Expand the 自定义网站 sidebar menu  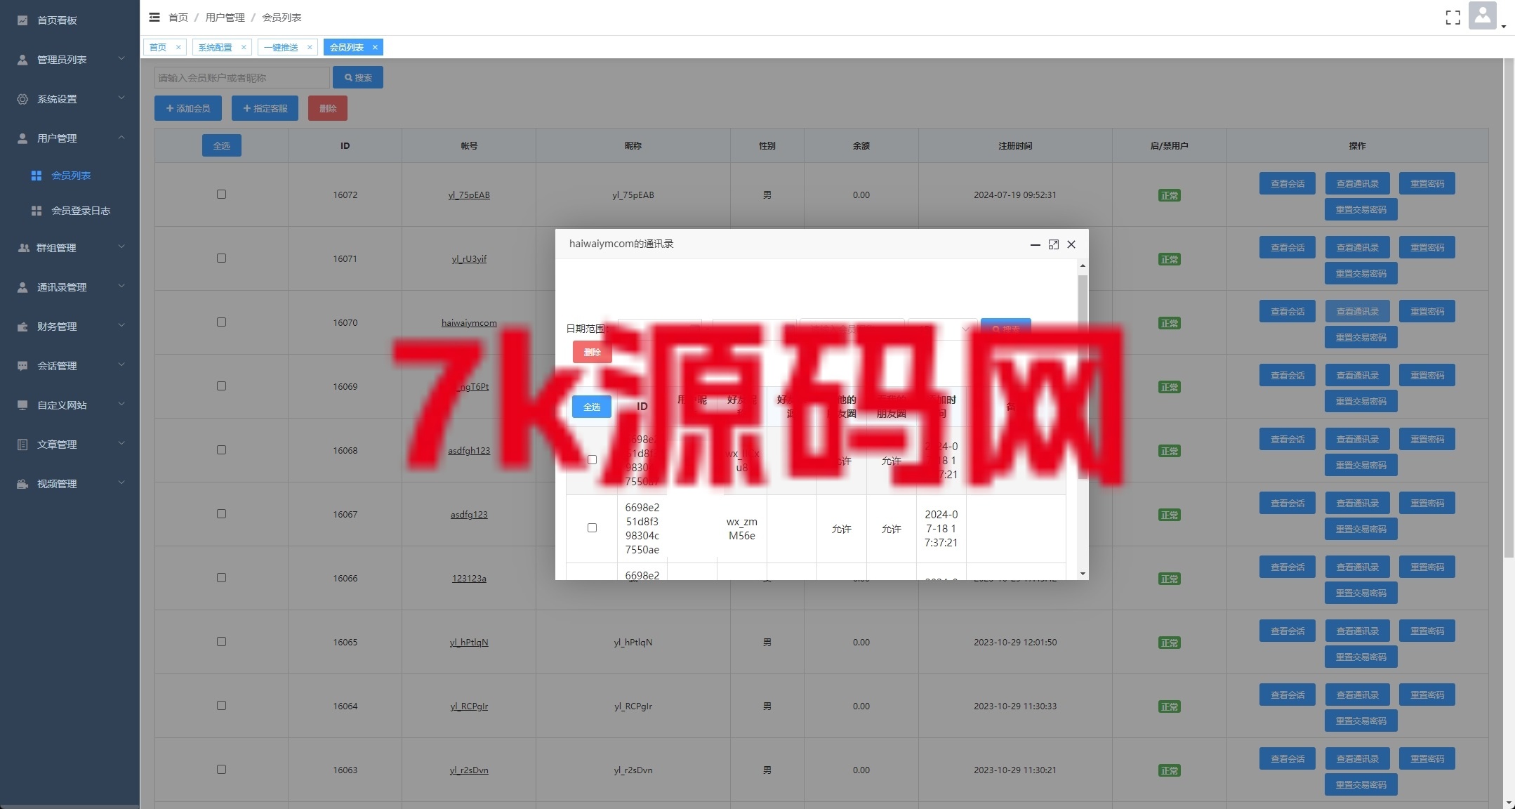coord(70,405)
